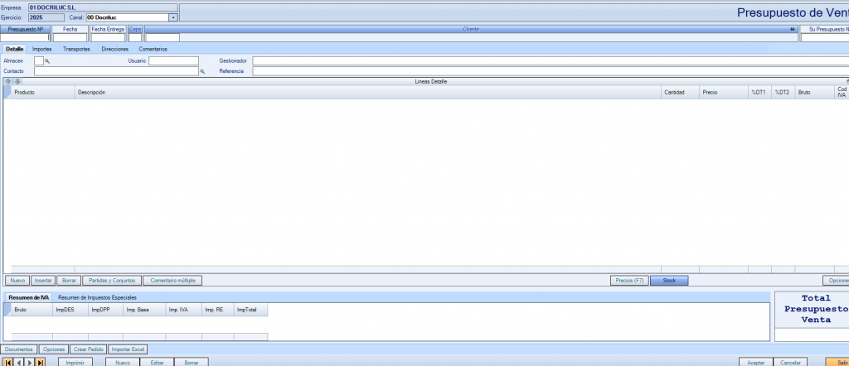Click the Almacen search magnifier icon
Screen dimensions: 849x366
pyautogui.click(x=48, y=61)
